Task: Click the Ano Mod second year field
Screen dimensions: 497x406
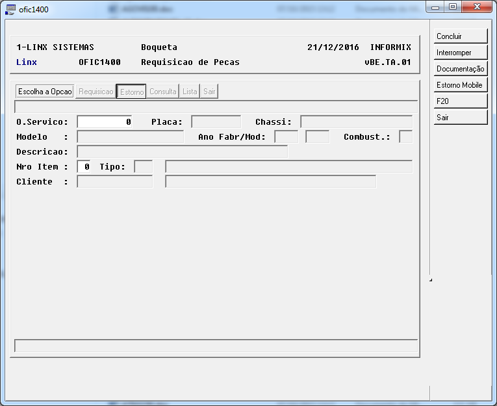Action: [x=317, y=136]
